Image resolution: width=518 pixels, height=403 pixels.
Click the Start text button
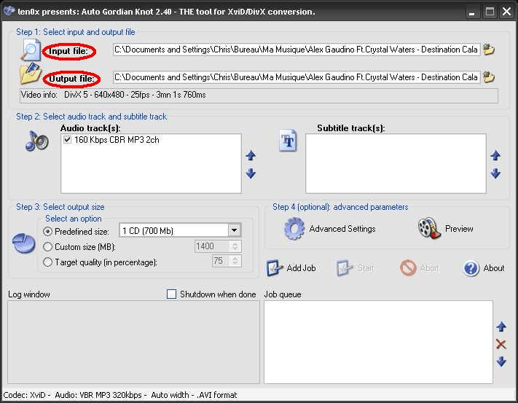[366, 268]
